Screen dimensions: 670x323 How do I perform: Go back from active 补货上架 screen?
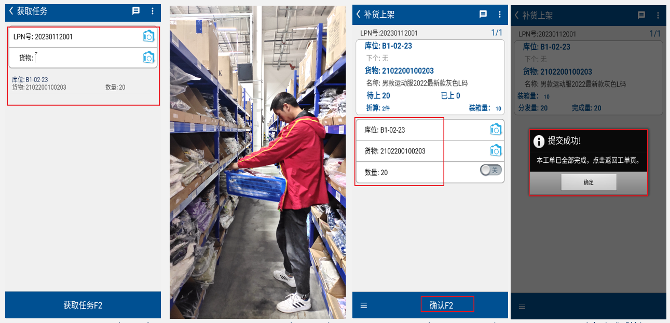(x=358, y=15)
